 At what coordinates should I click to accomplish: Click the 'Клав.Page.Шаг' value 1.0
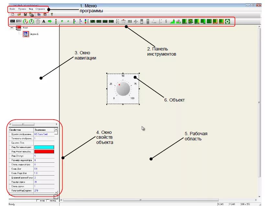click(36, 173)
